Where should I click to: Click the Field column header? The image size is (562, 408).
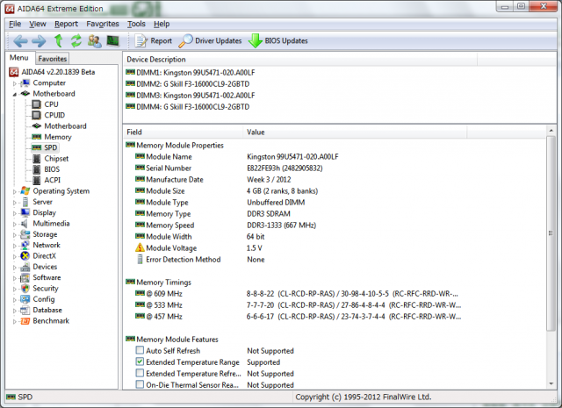184,132
